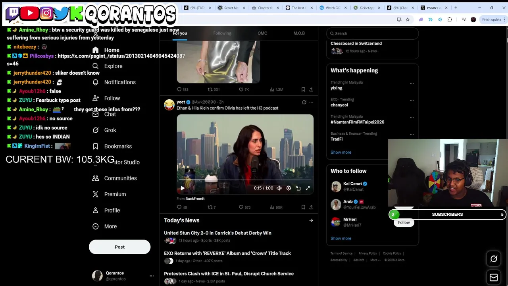Open United Stun City 2-0 news story
508x286 pixels.
(217, 233)
